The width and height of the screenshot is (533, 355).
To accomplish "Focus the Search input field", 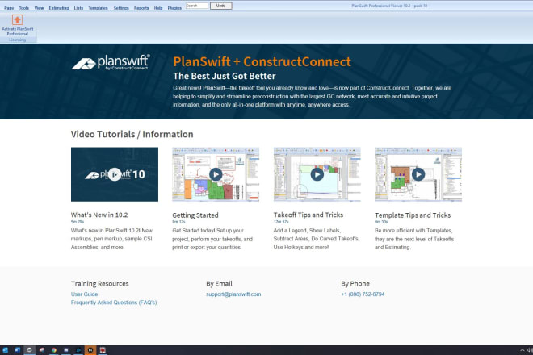I will (x=197, y=6).
